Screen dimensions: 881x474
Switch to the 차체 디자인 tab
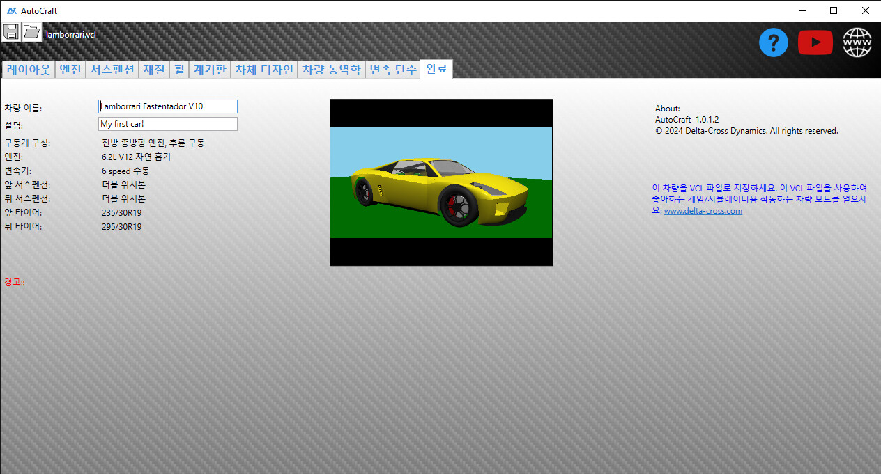point(264,70)
